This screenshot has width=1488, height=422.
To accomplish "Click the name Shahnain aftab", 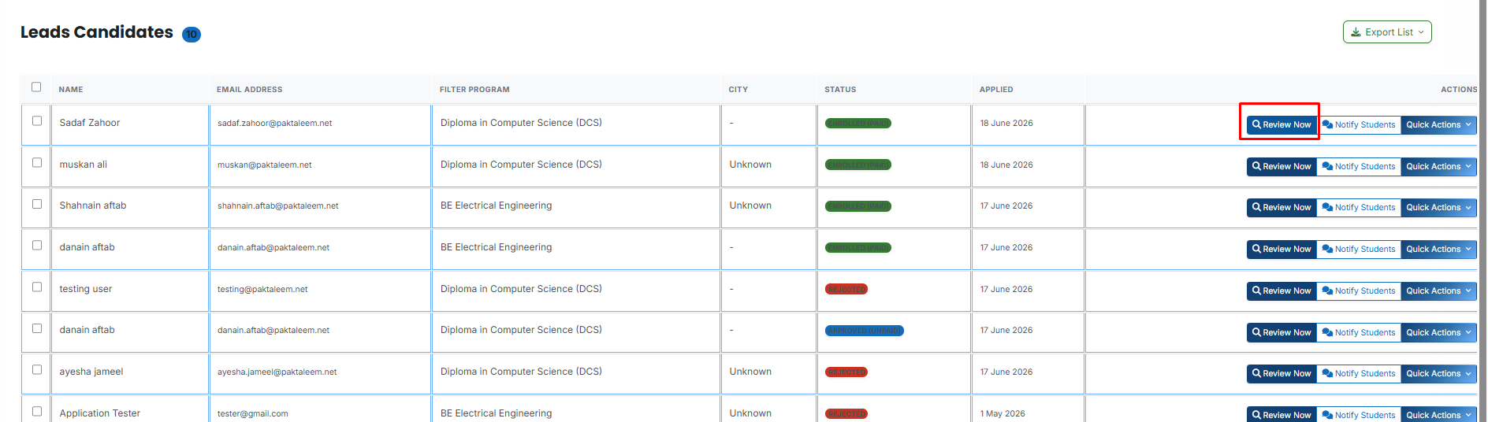I will (93, 205).
